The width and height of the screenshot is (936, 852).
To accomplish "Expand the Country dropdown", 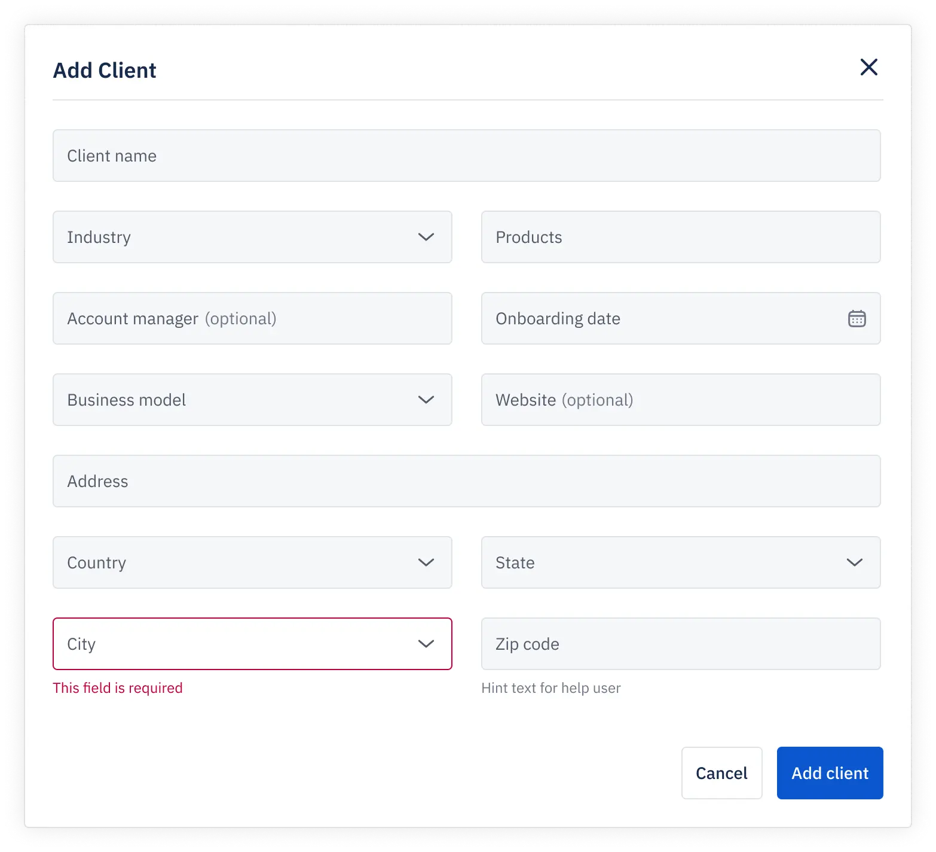I will [x=252, y=562].
